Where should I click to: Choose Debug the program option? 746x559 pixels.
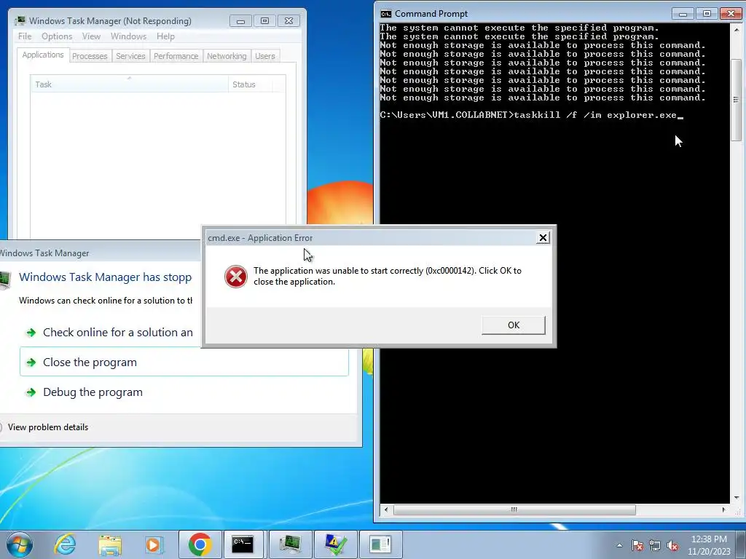[93, 392]
